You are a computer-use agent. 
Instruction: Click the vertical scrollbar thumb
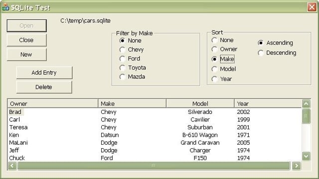tap(306, 116)
